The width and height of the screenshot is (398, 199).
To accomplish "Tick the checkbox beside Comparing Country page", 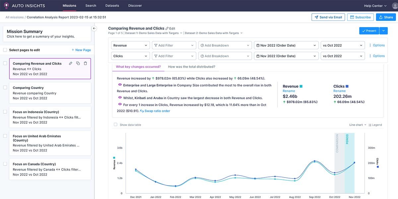I will 5,88.
